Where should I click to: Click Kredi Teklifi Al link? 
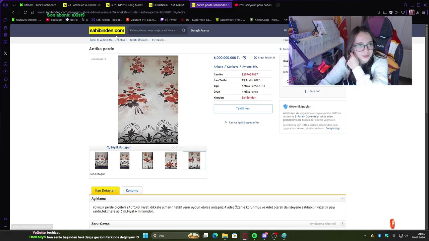pyautogui.click(x=264, y=58)
